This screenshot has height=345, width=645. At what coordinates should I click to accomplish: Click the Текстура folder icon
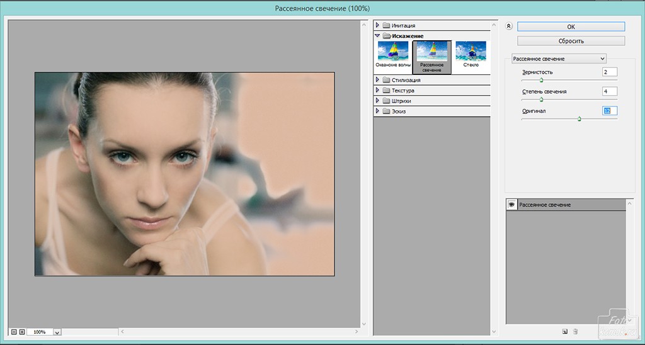pyautogui.click(x=386, y=90)
